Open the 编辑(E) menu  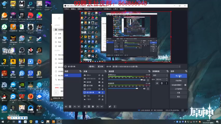click(x=73, y=9)
